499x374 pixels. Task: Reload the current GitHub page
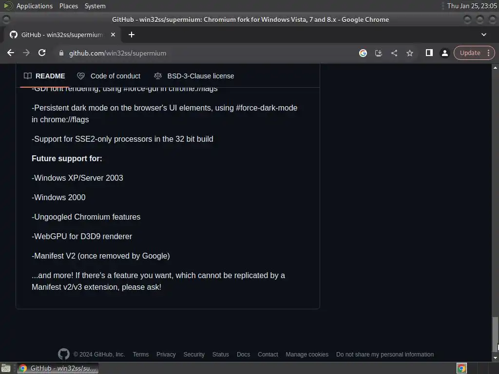tap(42, 53)
